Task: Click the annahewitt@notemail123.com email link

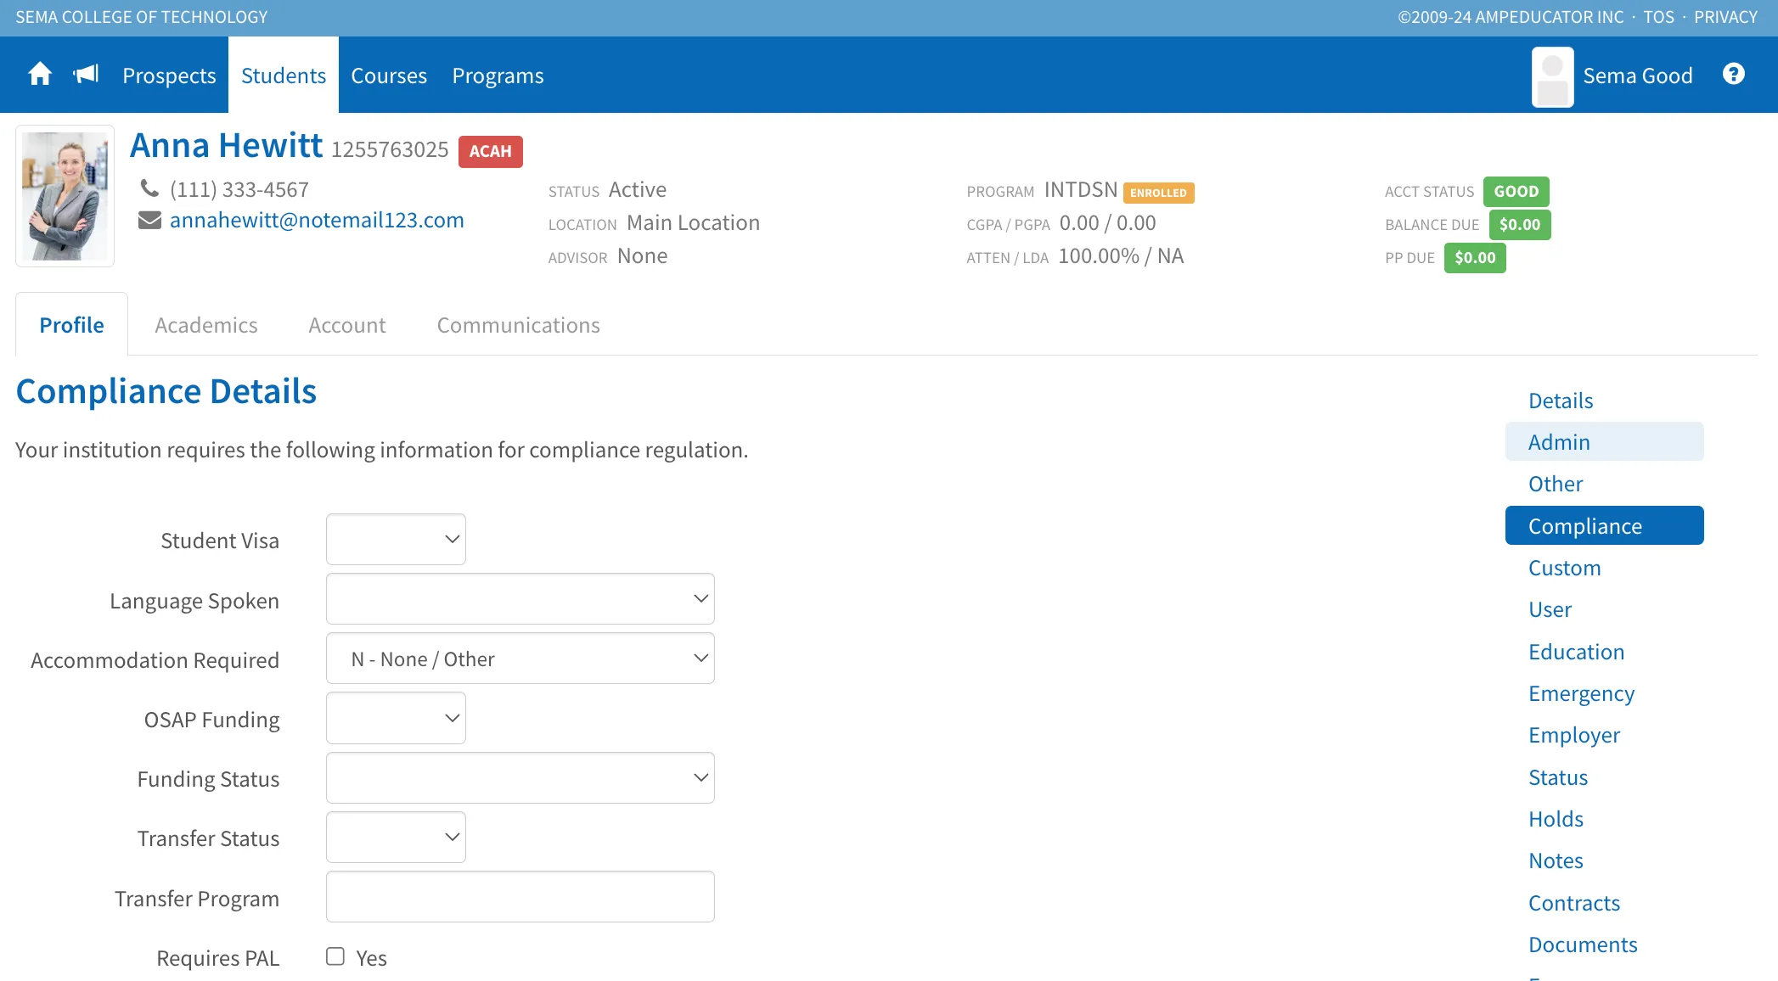Action: tap(317, 220)
